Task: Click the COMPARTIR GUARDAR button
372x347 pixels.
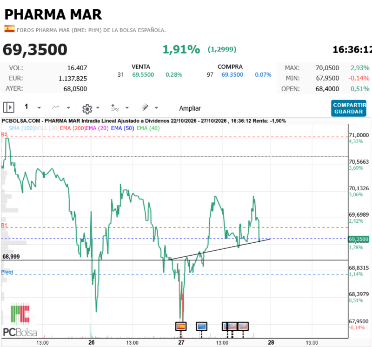Action: pyautogui.click(x=349, y=108)
